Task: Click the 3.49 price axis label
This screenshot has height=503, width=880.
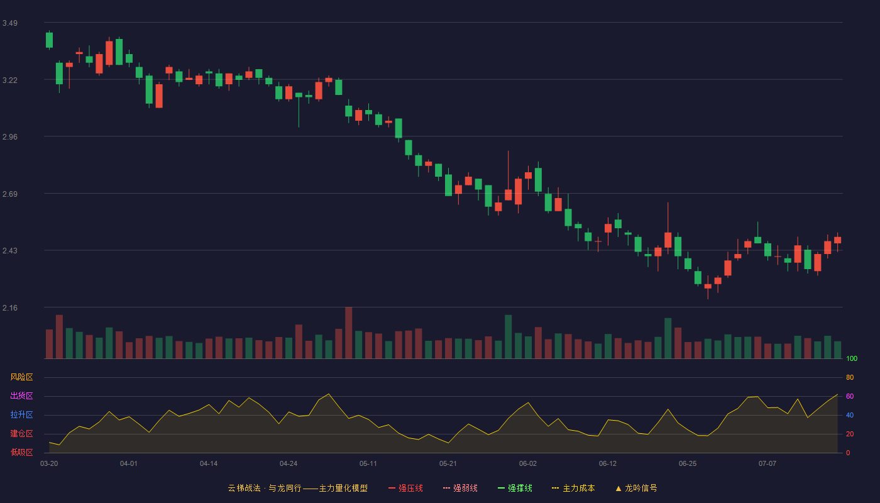Action: (x=10, y=23)
